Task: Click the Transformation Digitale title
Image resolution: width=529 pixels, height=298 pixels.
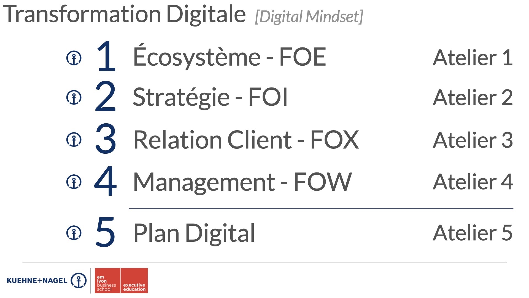Action: coord(124,14)
